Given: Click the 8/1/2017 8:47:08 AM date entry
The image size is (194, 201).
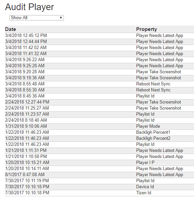Looking at the screenshot, I should (x=25, y=174).
